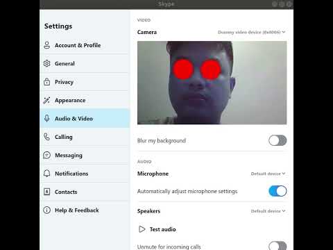Click the camera preview image
This screenshot has width=333, height=250.
click(x=212, y=83)
